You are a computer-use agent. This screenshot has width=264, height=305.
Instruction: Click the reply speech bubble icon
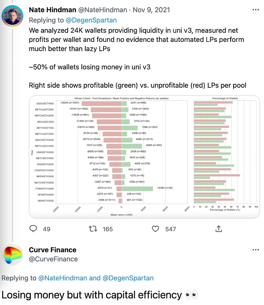tap(33, 229)
